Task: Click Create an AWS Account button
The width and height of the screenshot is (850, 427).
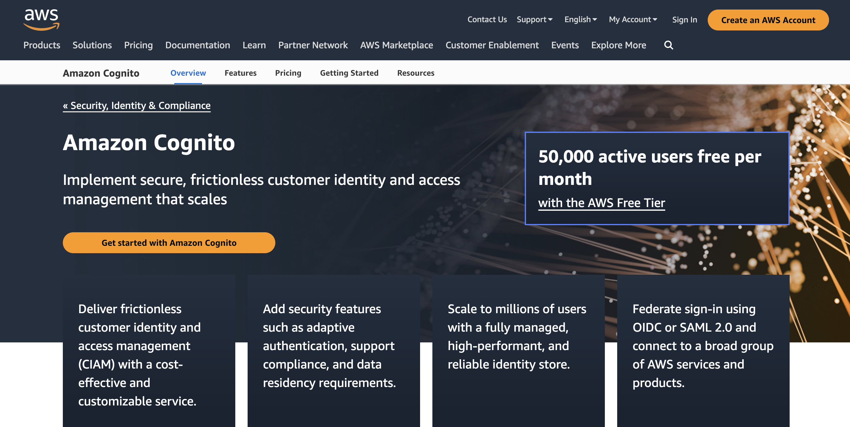Action: [768, 20]
